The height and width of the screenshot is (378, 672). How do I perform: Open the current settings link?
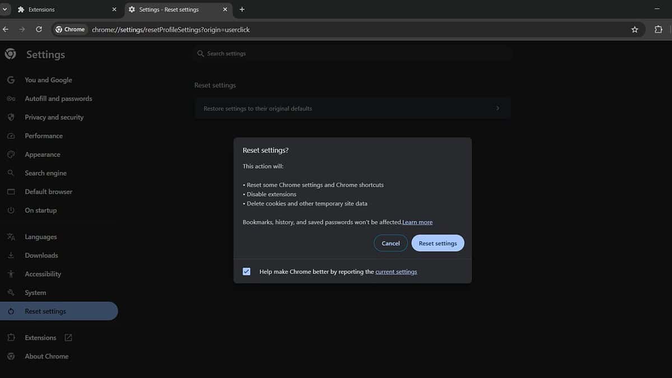point(396,272)
